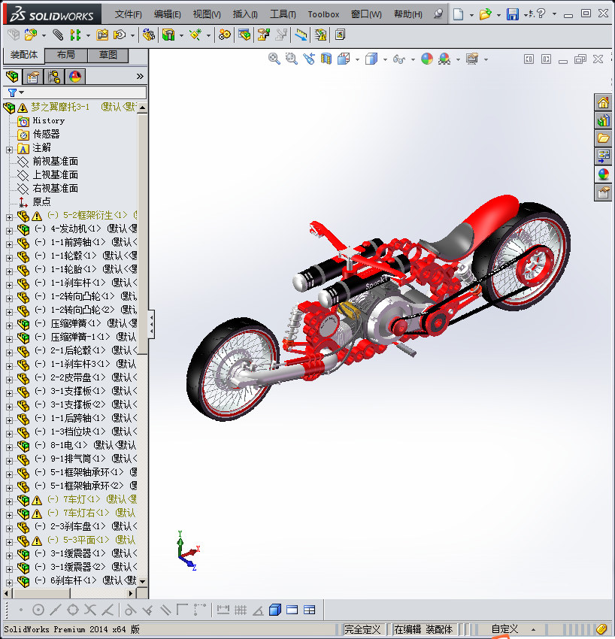Open the Toolbox menu
The image size is (615, 639).
point(323,14)
